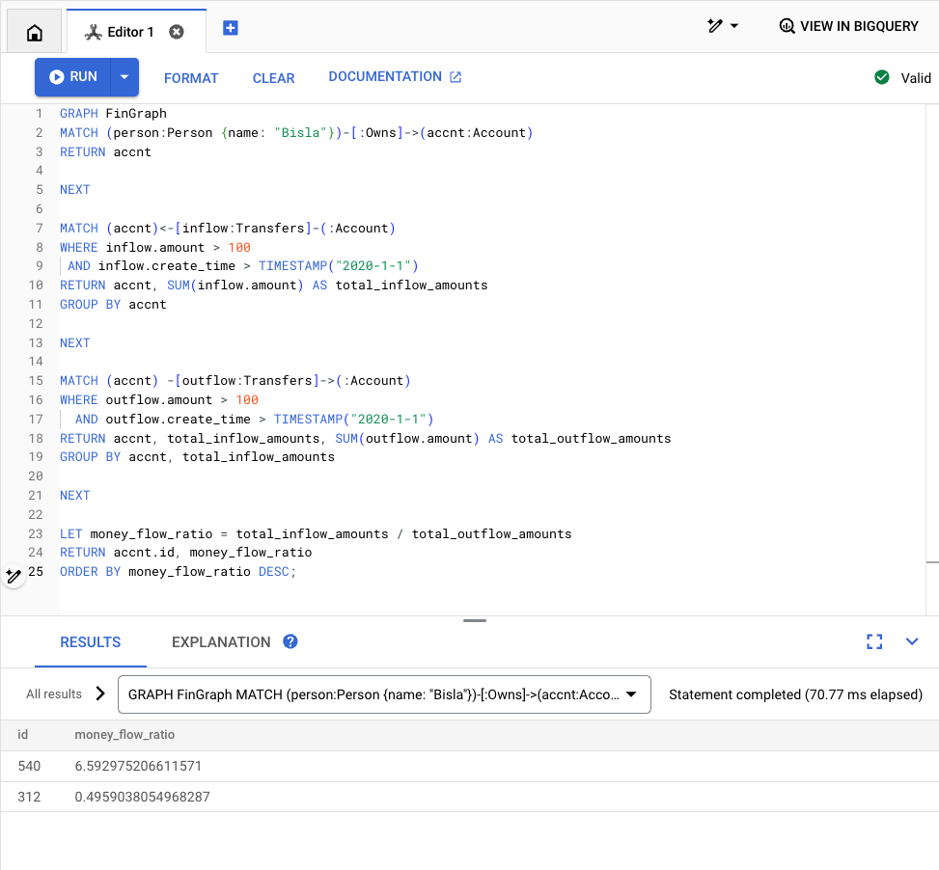The image size is (939, 870).
Task: Click the magic wand assist icon
Action: tap(715, 26)
